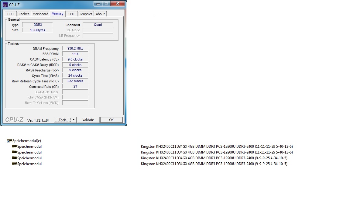The width and height of the screenshot is (350, 197).
Task: Click the Row Refresh Cycle Time 232 clocks value
Action: [75, 81]
